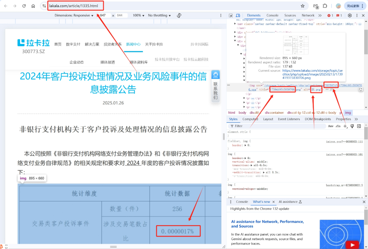Screen dimensions: 368x249
Task: Open the Current source image URL
Action: coord(312,74)
